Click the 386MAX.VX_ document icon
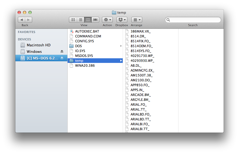Viewport: 239px width, 154px height. 127,31
